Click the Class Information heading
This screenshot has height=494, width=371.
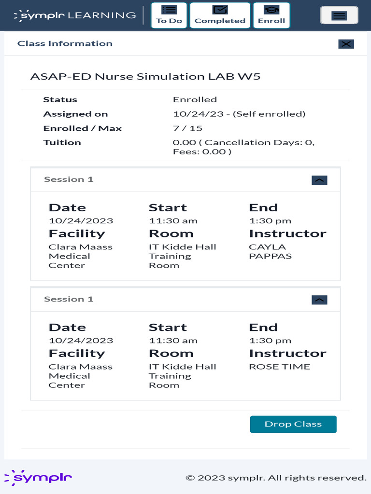pyautogui.click(x=65, y=43)
